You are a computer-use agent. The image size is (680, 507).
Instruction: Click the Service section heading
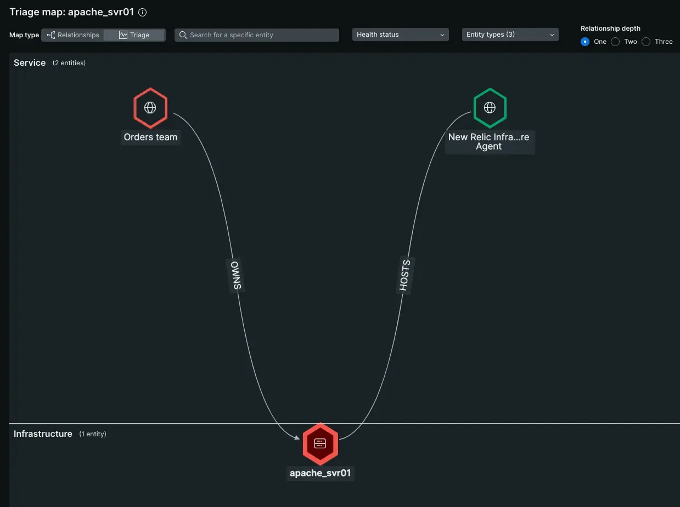coord(30,63)
